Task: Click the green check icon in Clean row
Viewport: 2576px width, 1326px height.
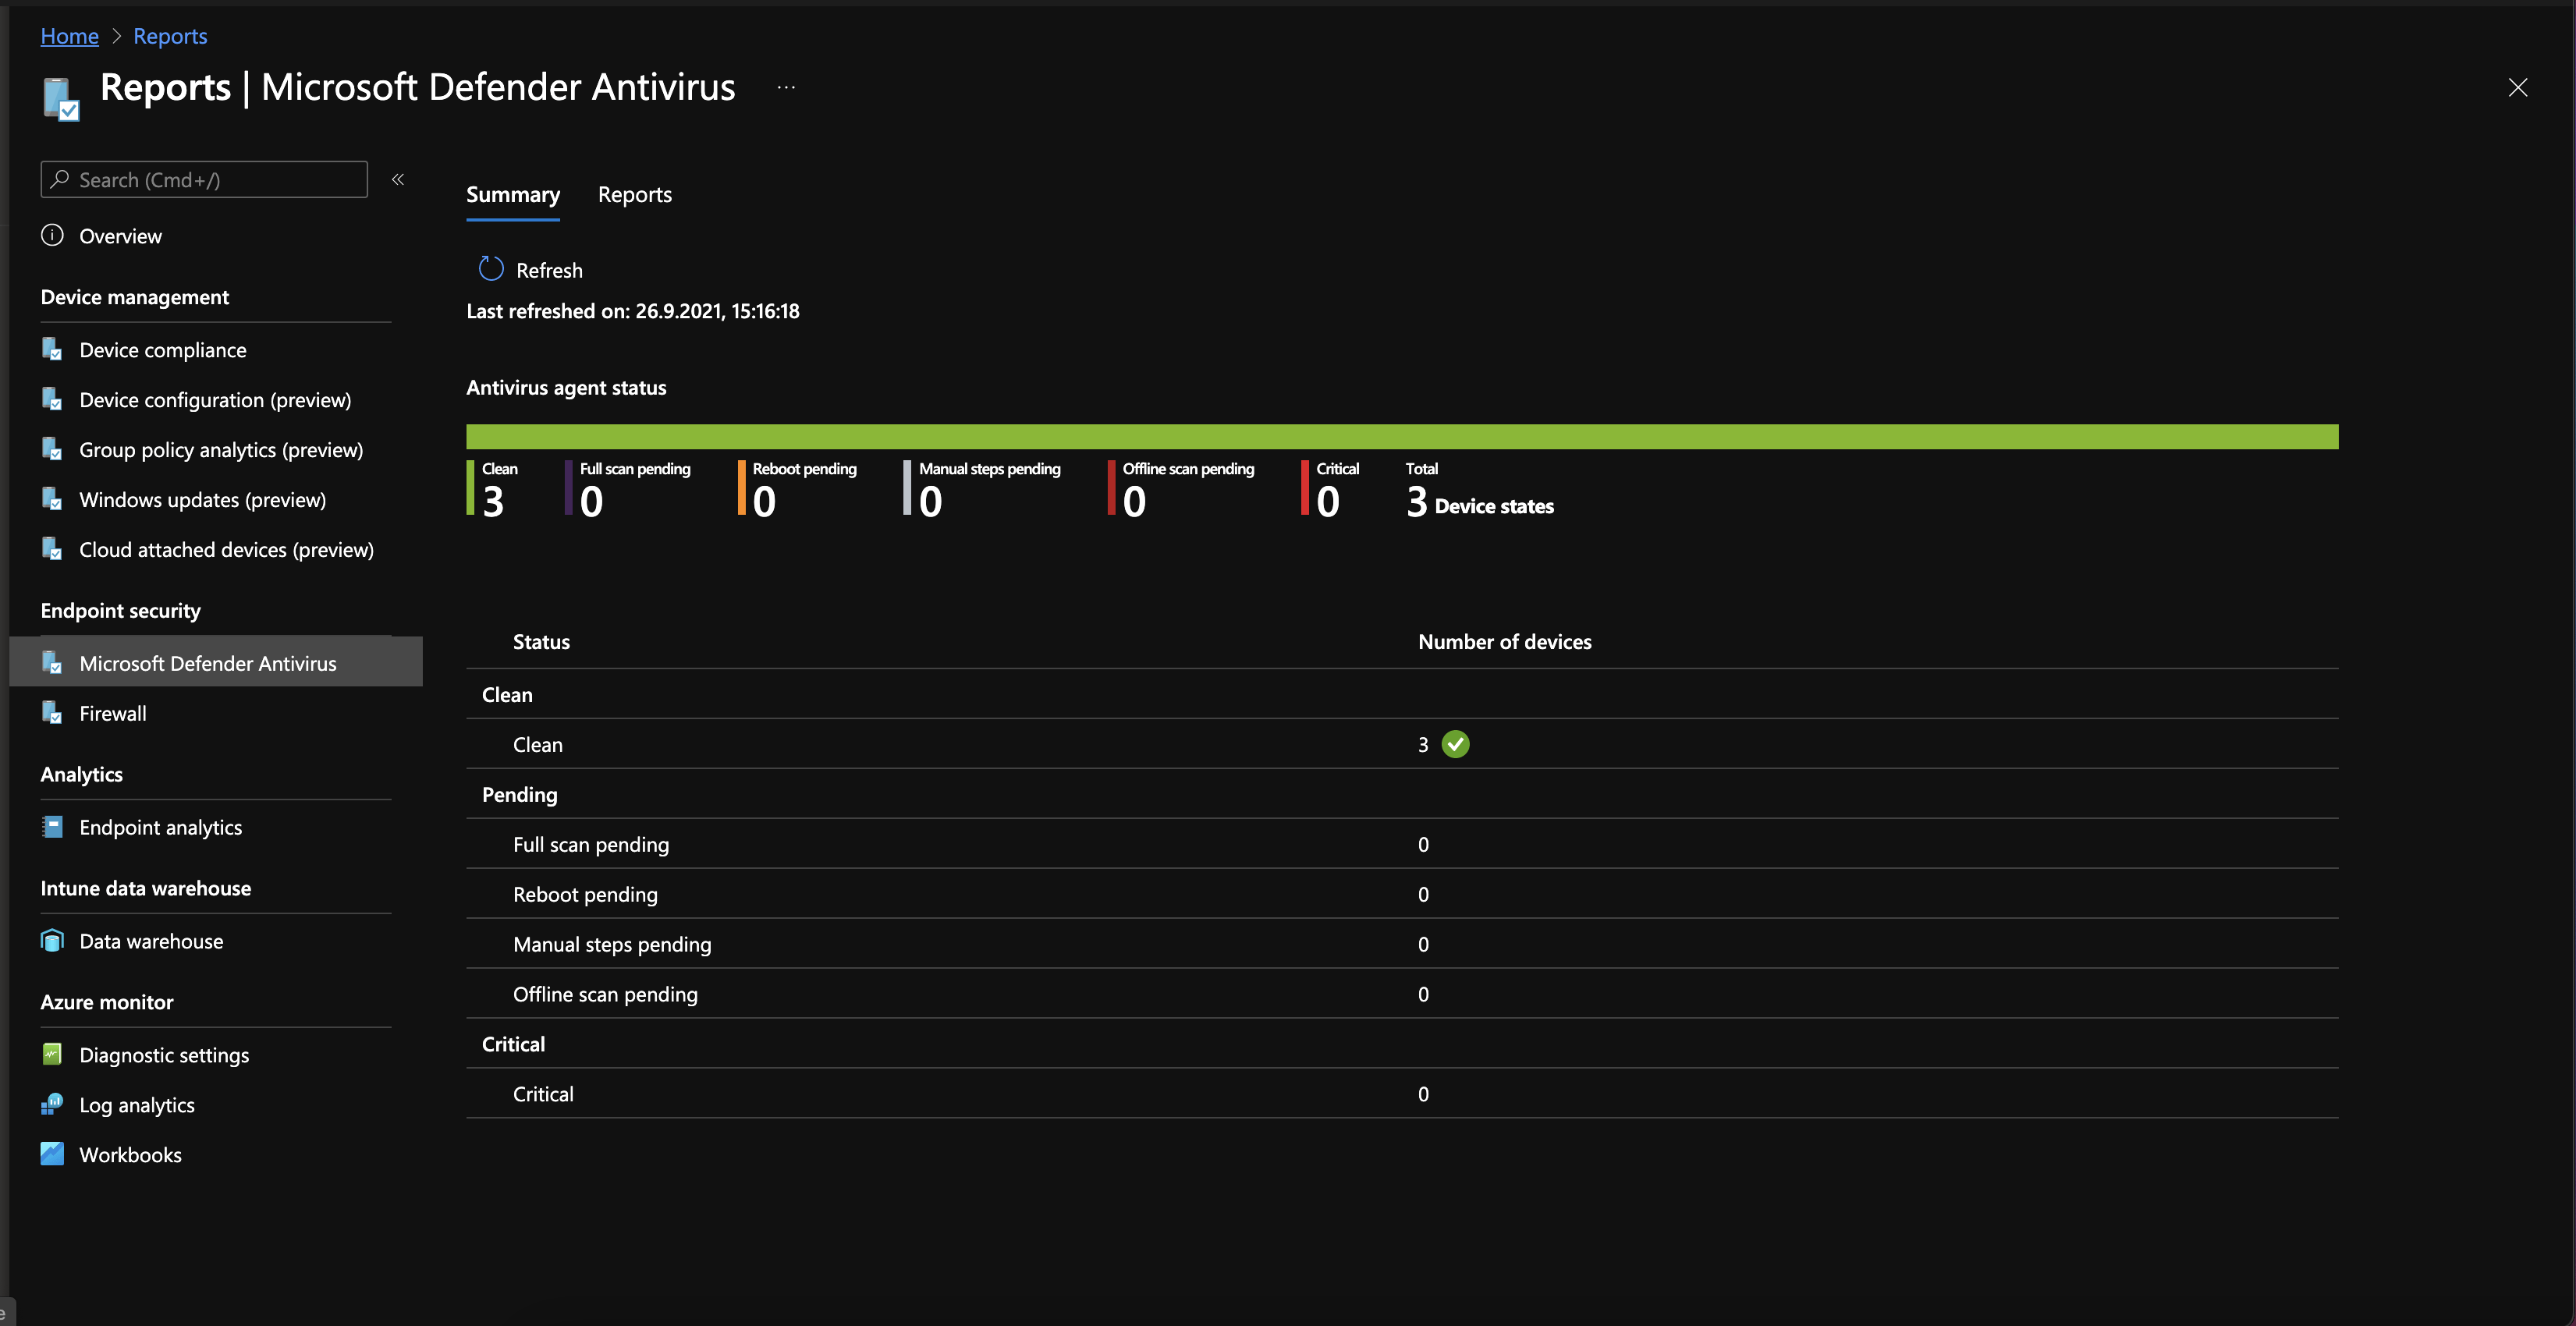Action: pos(1455,744)
